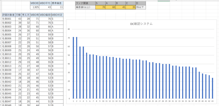Image resolution: width=219 pixels, height=106 pixels.
Task: Select the yellow C threshold cell 35
Action: coord(131,7)
